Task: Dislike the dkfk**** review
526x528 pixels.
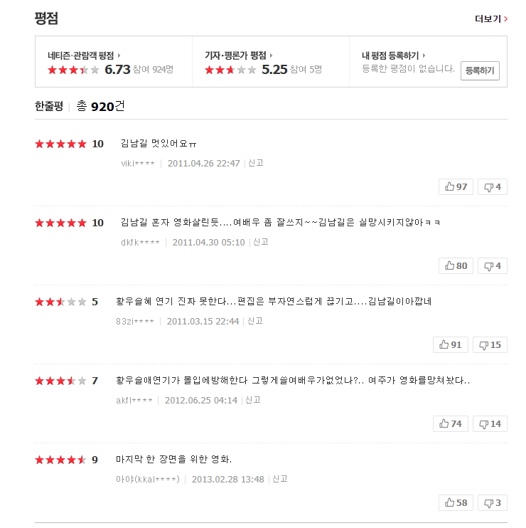Action: pos(492,265)
